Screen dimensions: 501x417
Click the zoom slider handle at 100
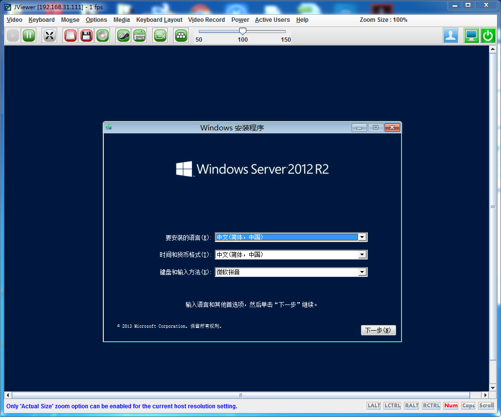242,32
